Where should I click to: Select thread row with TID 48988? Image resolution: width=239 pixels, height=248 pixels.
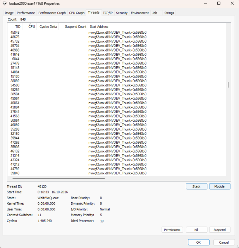coord(117,50)
